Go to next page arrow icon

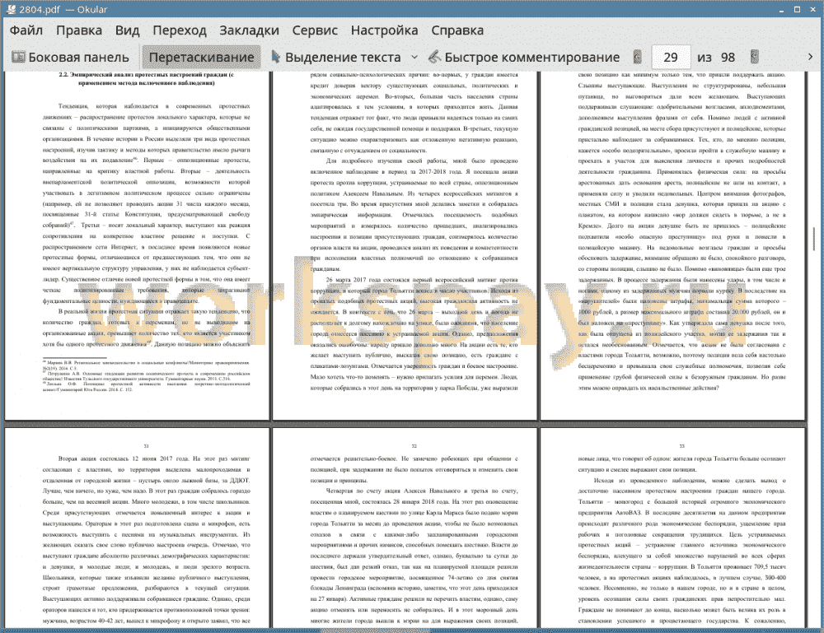(755, 57)
